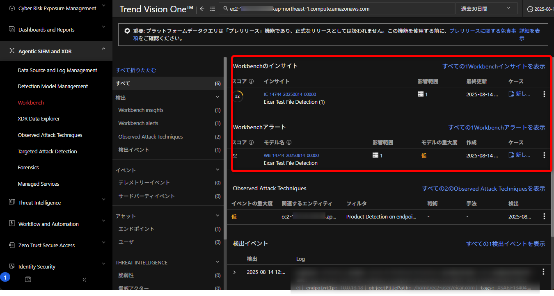This screenshot has height=296, width=554.
Task: Click impact scope icon in alert row
Action: pyautogui.click(x=375, y=155)
